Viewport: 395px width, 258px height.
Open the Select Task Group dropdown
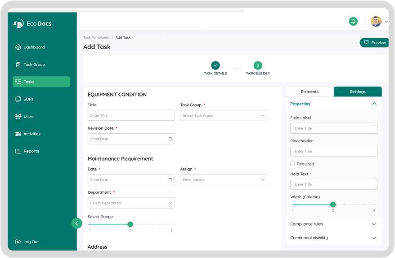point(224,116)
